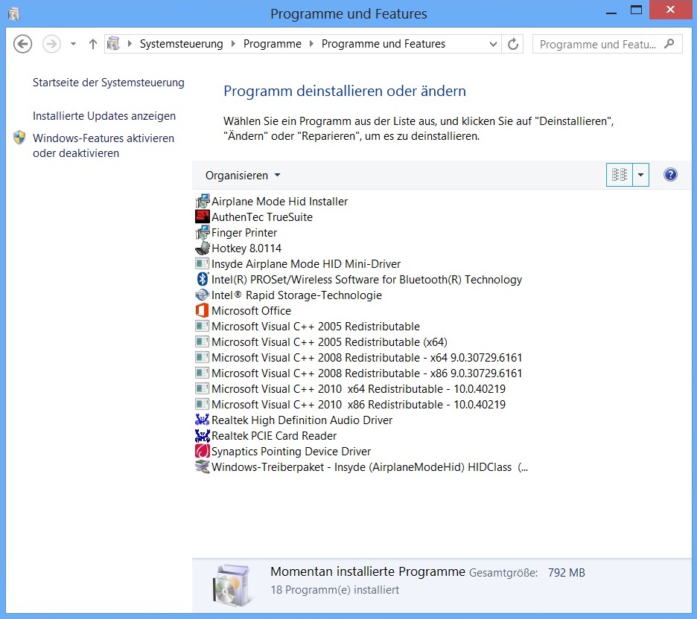Click the view layout icon button

(620, 175)
